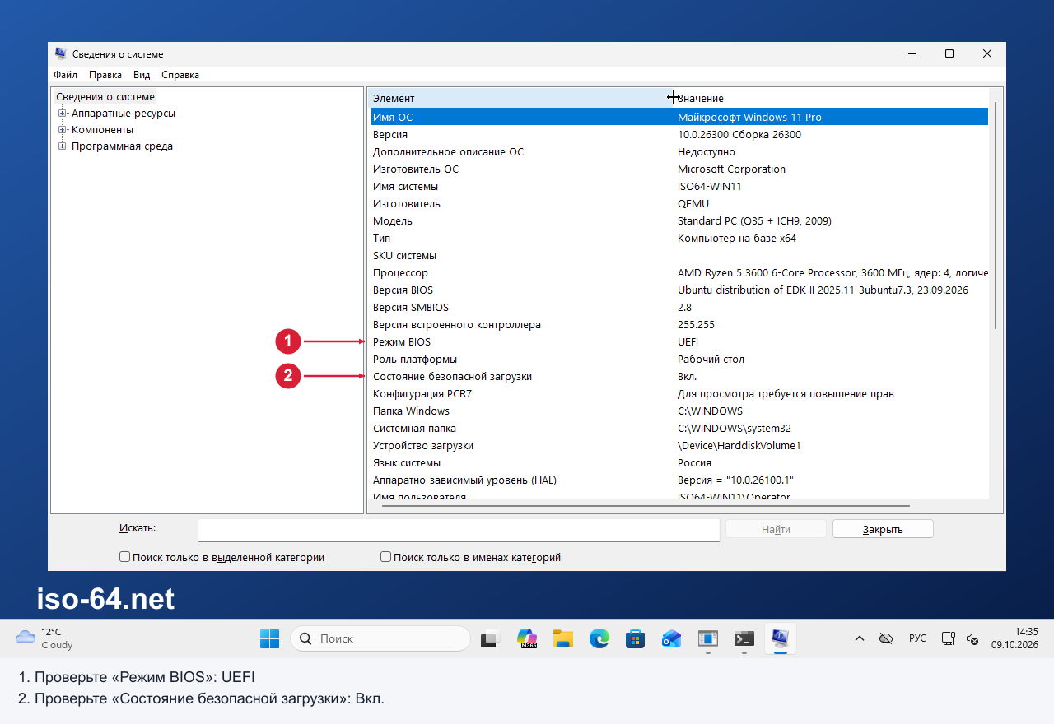Select the Состояние безопасной загрузки row

679,376
